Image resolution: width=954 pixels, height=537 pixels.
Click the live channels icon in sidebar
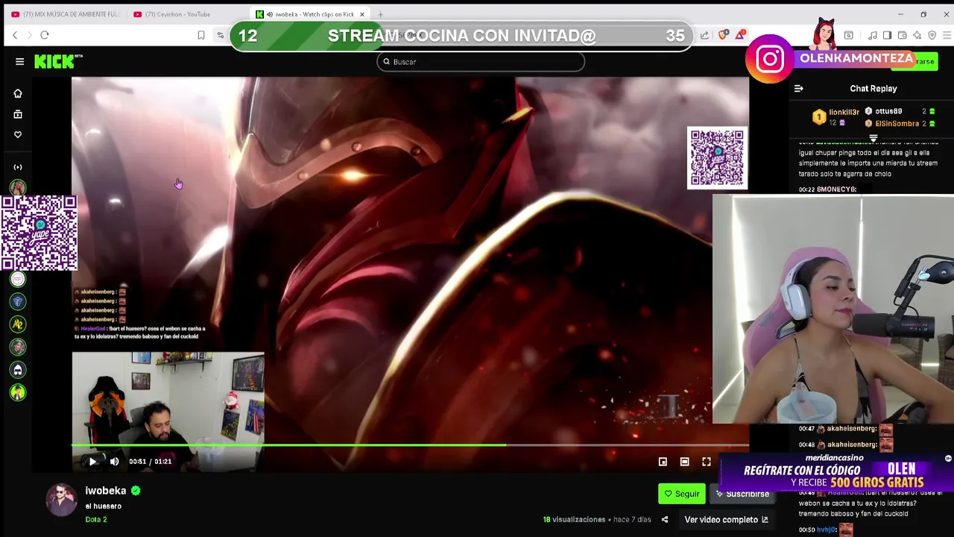[x=18, y=167]
